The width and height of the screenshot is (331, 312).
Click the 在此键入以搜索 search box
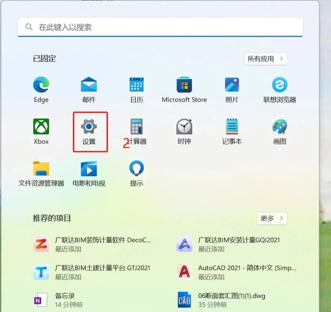[160, 27]
